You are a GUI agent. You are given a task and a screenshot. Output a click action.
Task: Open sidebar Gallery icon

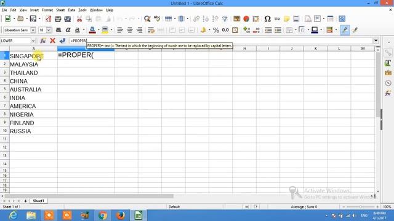click(x=388, y=73)
